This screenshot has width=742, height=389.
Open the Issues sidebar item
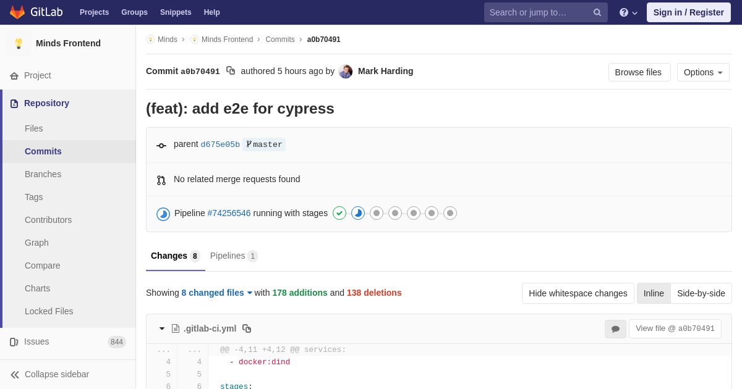point(68,341)
